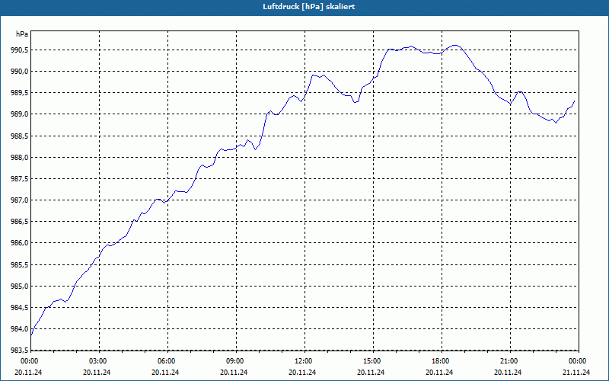
Task: Pick the 21:00 x-axis label
Action: click(x=510, y=361)
